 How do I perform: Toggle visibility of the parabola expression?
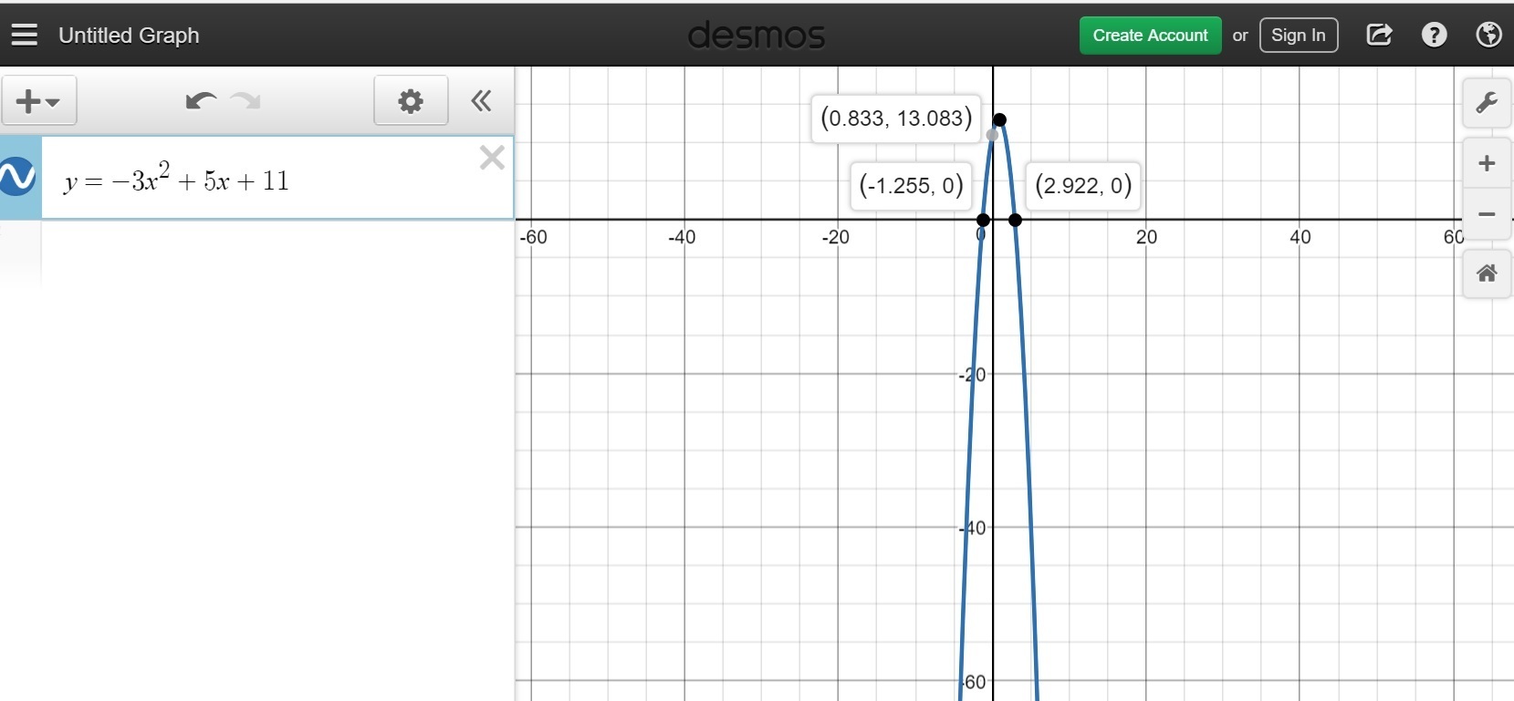[17, 177]
